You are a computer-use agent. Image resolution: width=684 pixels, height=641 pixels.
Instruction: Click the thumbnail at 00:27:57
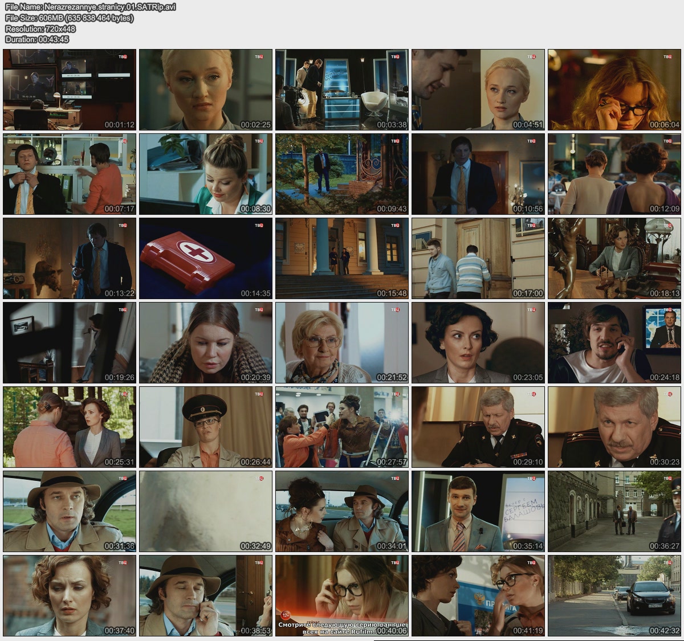click(342, 427)
